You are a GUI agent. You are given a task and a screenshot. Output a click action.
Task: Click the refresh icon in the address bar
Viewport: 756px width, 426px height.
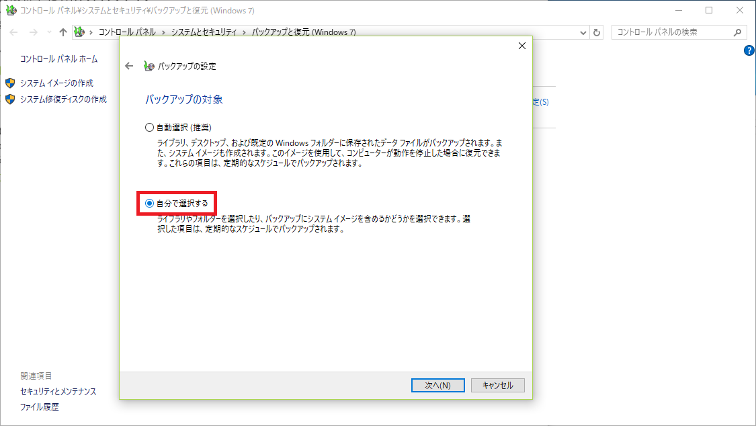coord(597,32)
